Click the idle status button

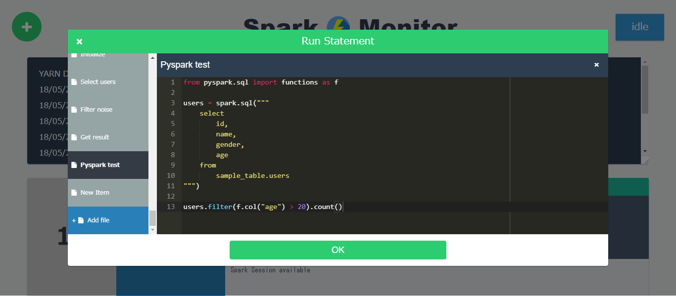[x=640, y=27]
